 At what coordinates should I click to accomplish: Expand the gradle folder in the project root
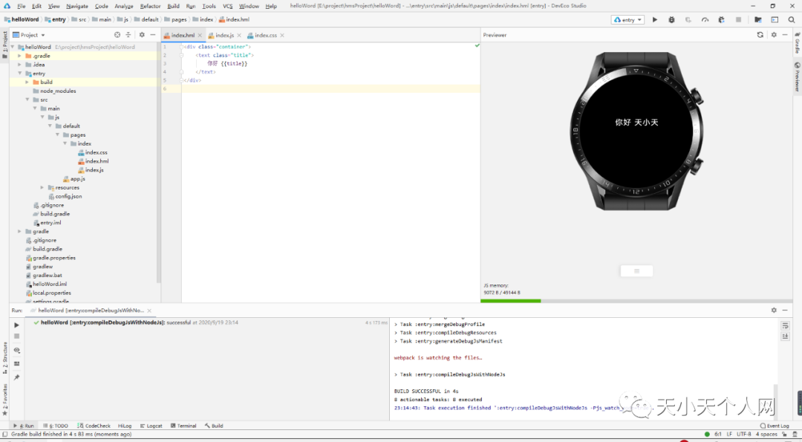click(x=19, y=231)
